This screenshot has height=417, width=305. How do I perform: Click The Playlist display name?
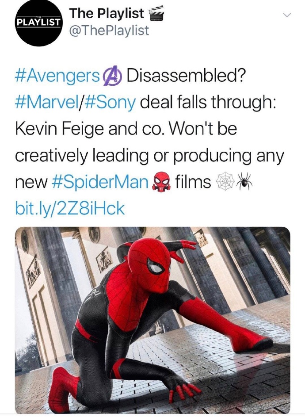(x=107, y=14)
